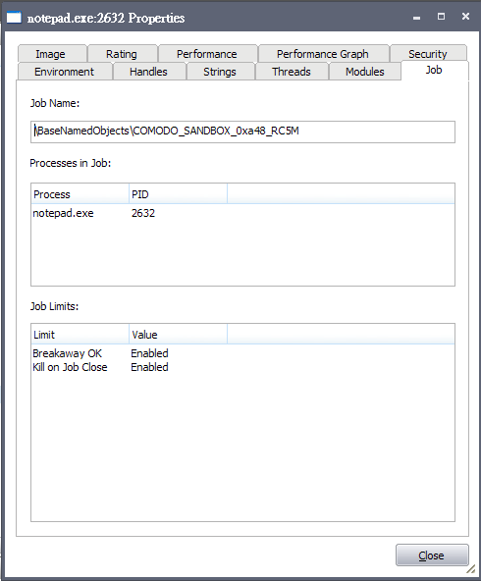Sort processes by the Process column header
Image resolution: width=481 pixels, height=581 pixels.
[80, 194]
